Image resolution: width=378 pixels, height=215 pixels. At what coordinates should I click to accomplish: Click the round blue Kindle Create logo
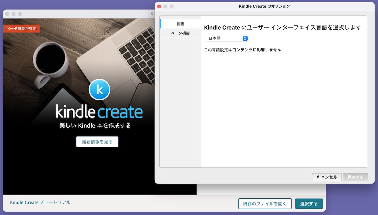click(100, 90)
